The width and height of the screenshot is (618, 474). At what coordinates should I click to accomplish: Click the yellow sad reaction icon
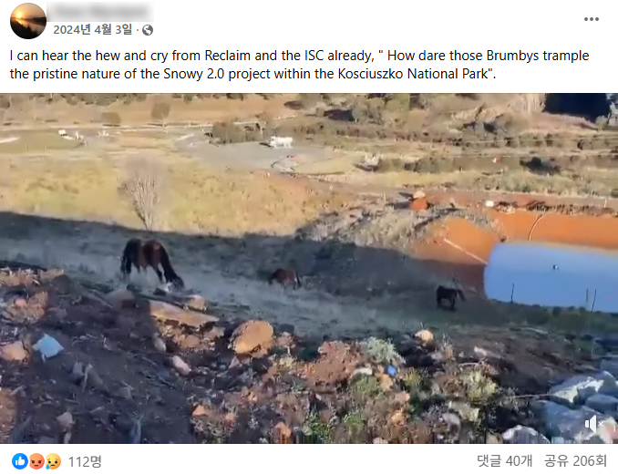(x=53, y=461)
